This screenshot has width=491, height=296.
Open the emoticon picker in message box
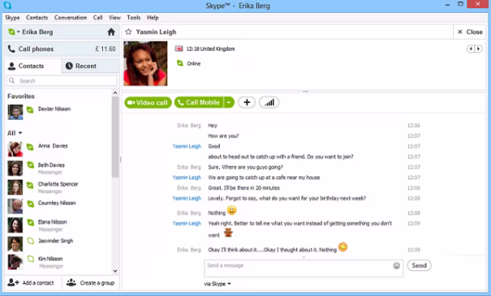point(397,265)
